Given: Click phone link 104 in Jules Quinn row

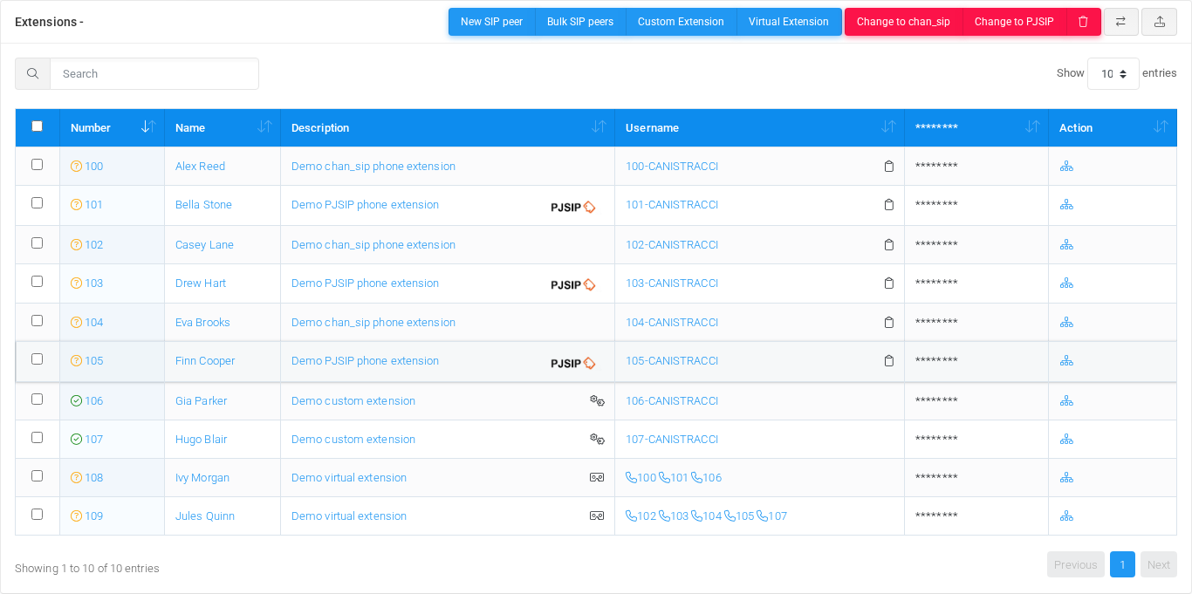Looking at the screenshot, I should (707, 516).
